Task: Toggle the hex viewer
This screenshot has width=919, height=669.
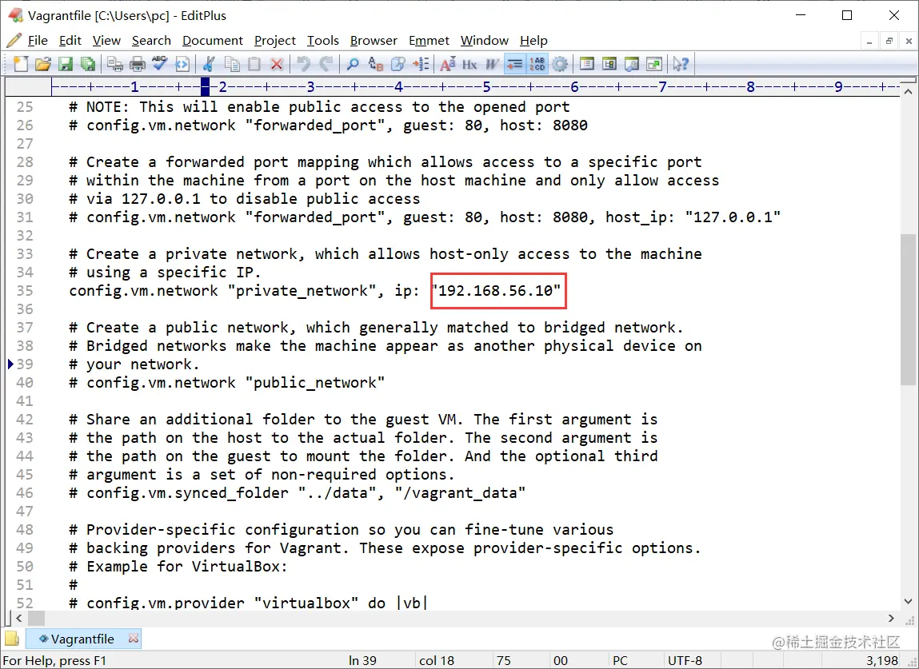Action: pyautogui.click(x=469, y=64)
